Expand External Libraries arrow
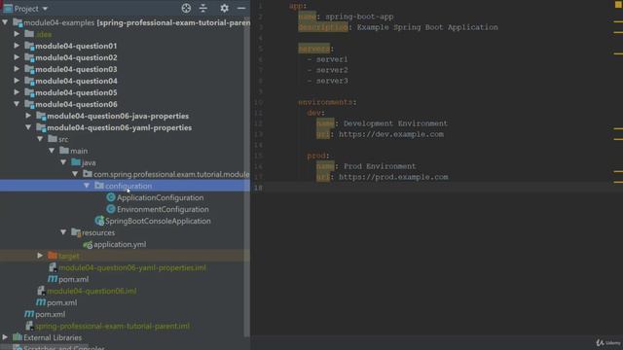Viewport: 623px width, 350px height. pos(5,337)
